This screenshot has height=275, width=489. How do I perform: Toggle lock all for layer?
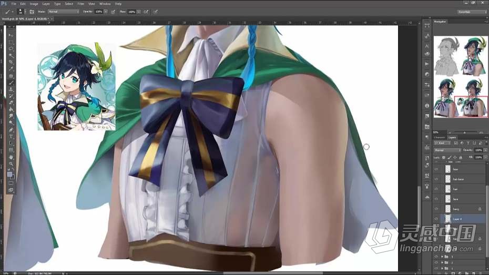[461, 157]
